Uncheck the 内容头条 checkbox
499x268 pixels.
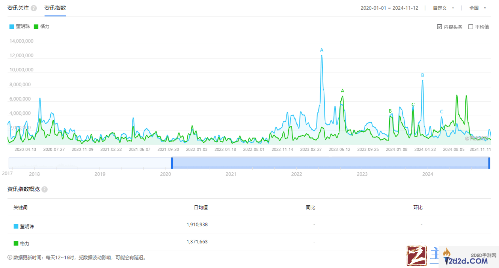click(x=439, y=27)
